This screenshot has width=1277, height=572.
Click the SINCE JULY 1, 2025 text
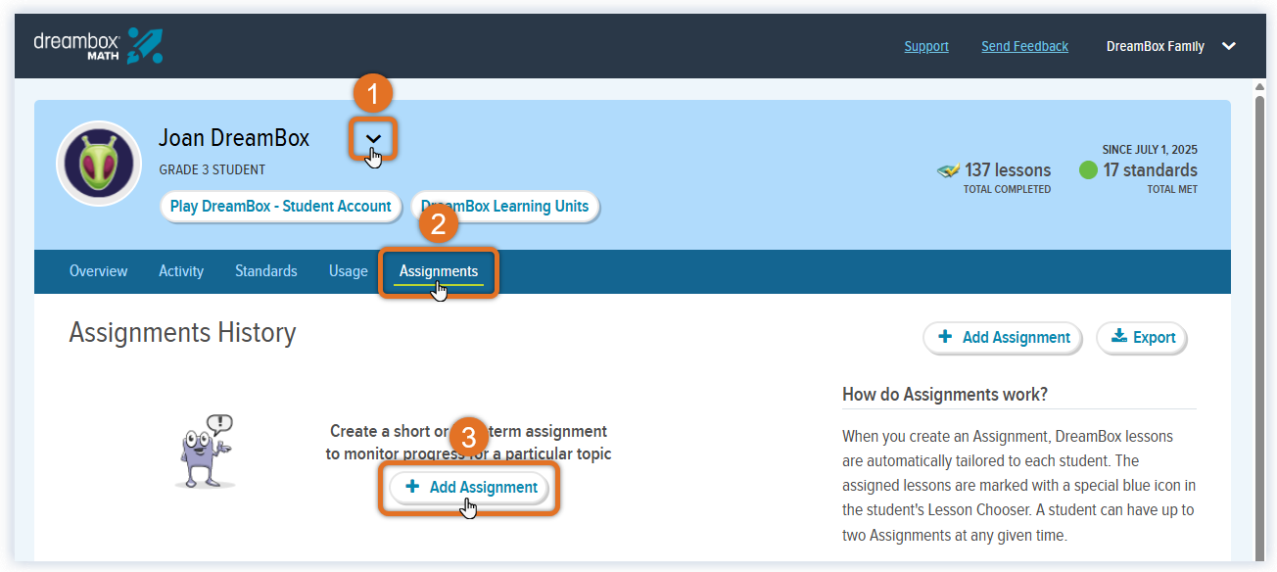coord(1150,150)
